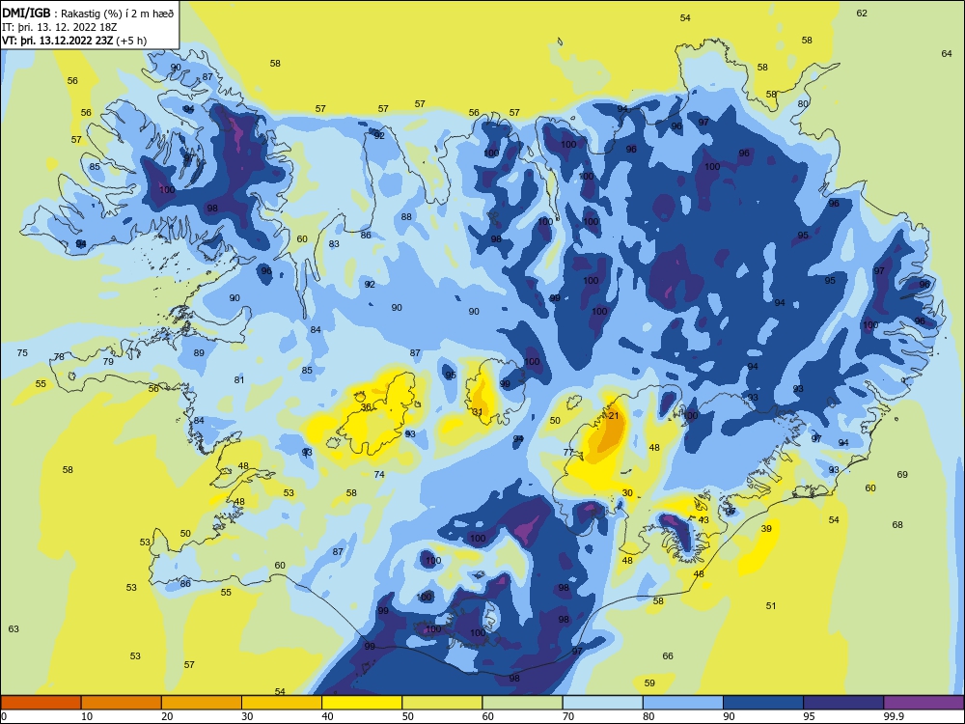965x724 pixels.
Task: Select the map value 68
Action: [x=897, y=524]
